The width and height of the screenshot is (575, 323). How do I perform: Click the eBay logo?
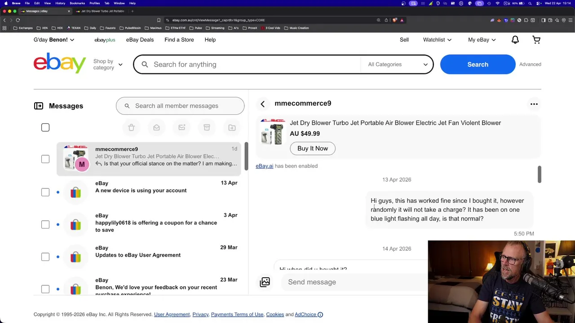point(60,63)
